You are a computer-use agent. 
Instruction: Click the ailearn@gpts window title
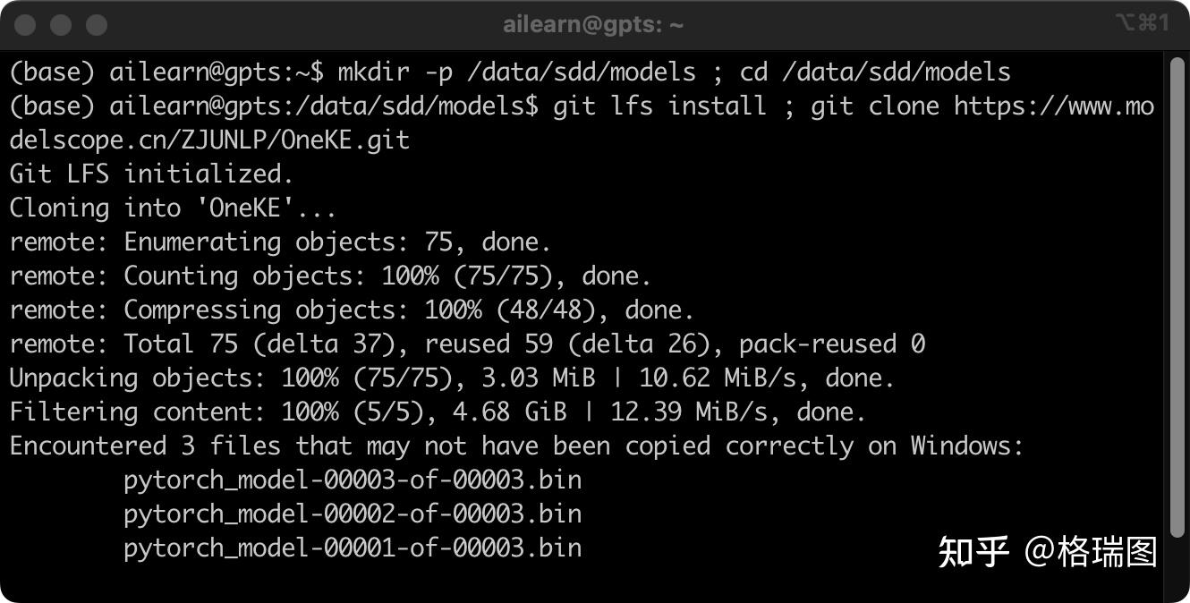(x=593, y=25)
